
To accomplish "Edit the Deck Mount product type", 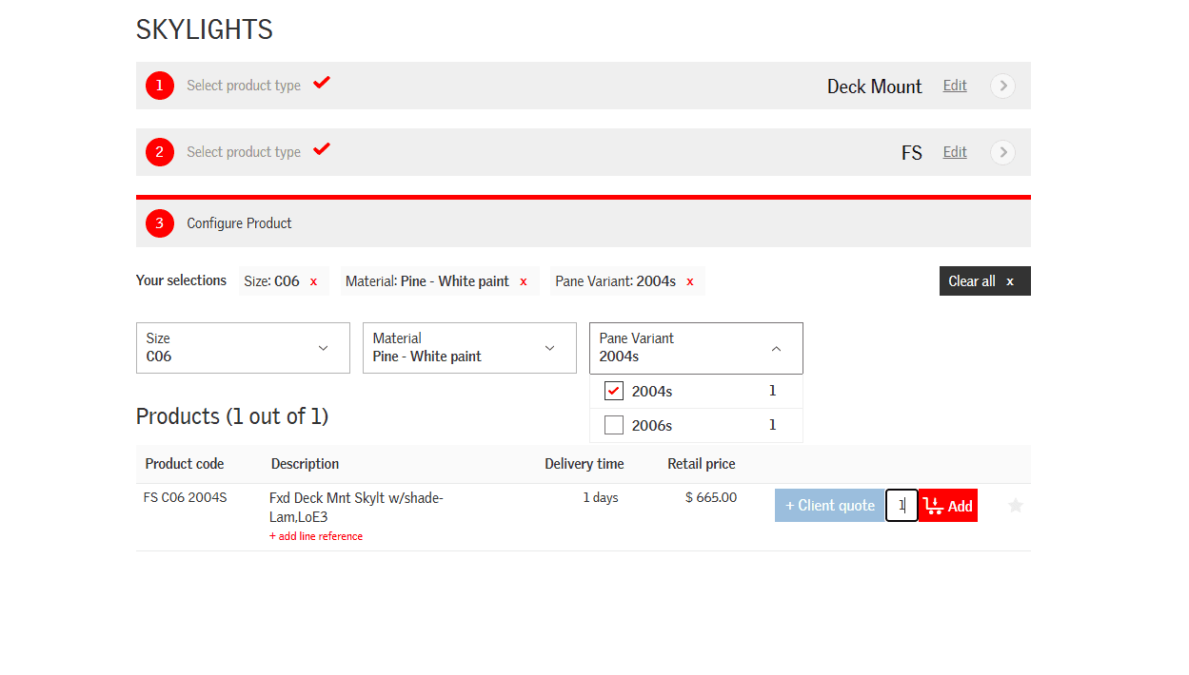I will click(x=955, y=86).
